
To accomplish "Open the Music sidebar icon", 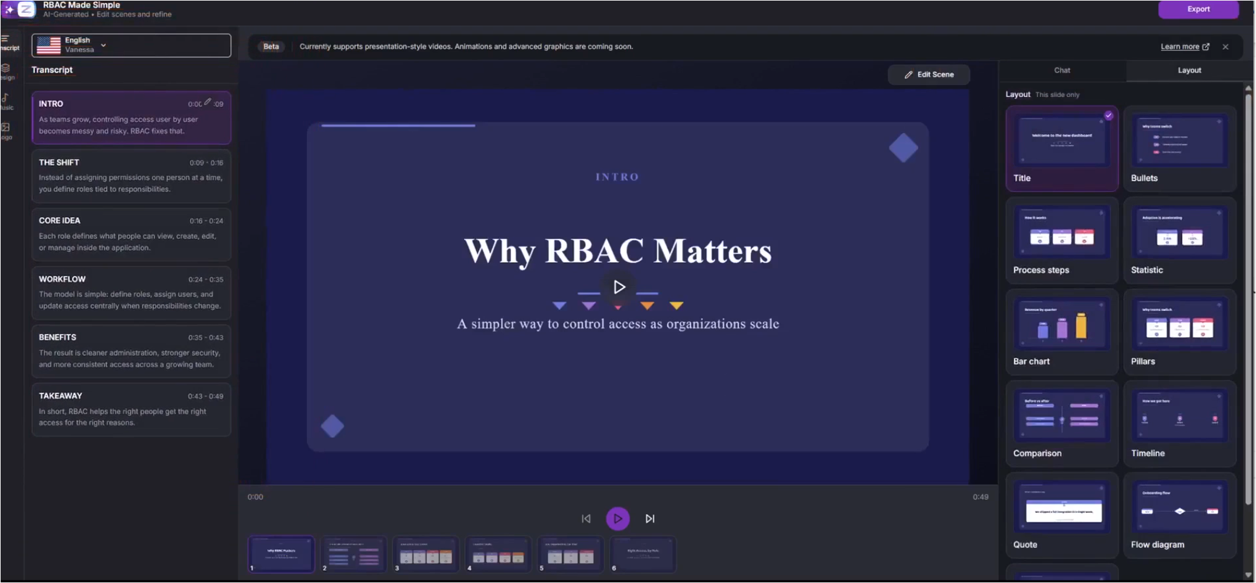I will pos(6,102).
